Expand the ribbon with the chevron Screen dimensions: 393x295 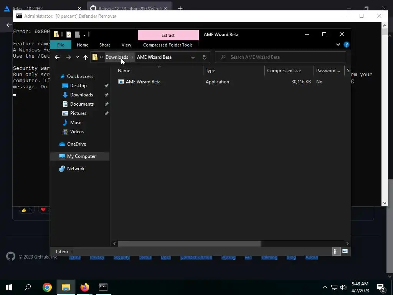[x=338, y=45]
